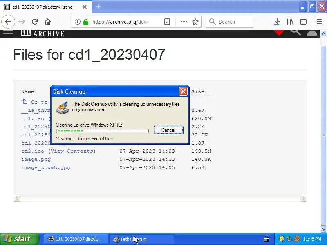The image size is (327, 245).
Task: Open the cd2.iso file link
Action: tap(33, 151)
